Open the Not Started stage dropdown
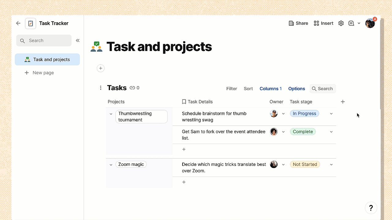This screenshot has width=392, height=220. (x=331, y=164)
